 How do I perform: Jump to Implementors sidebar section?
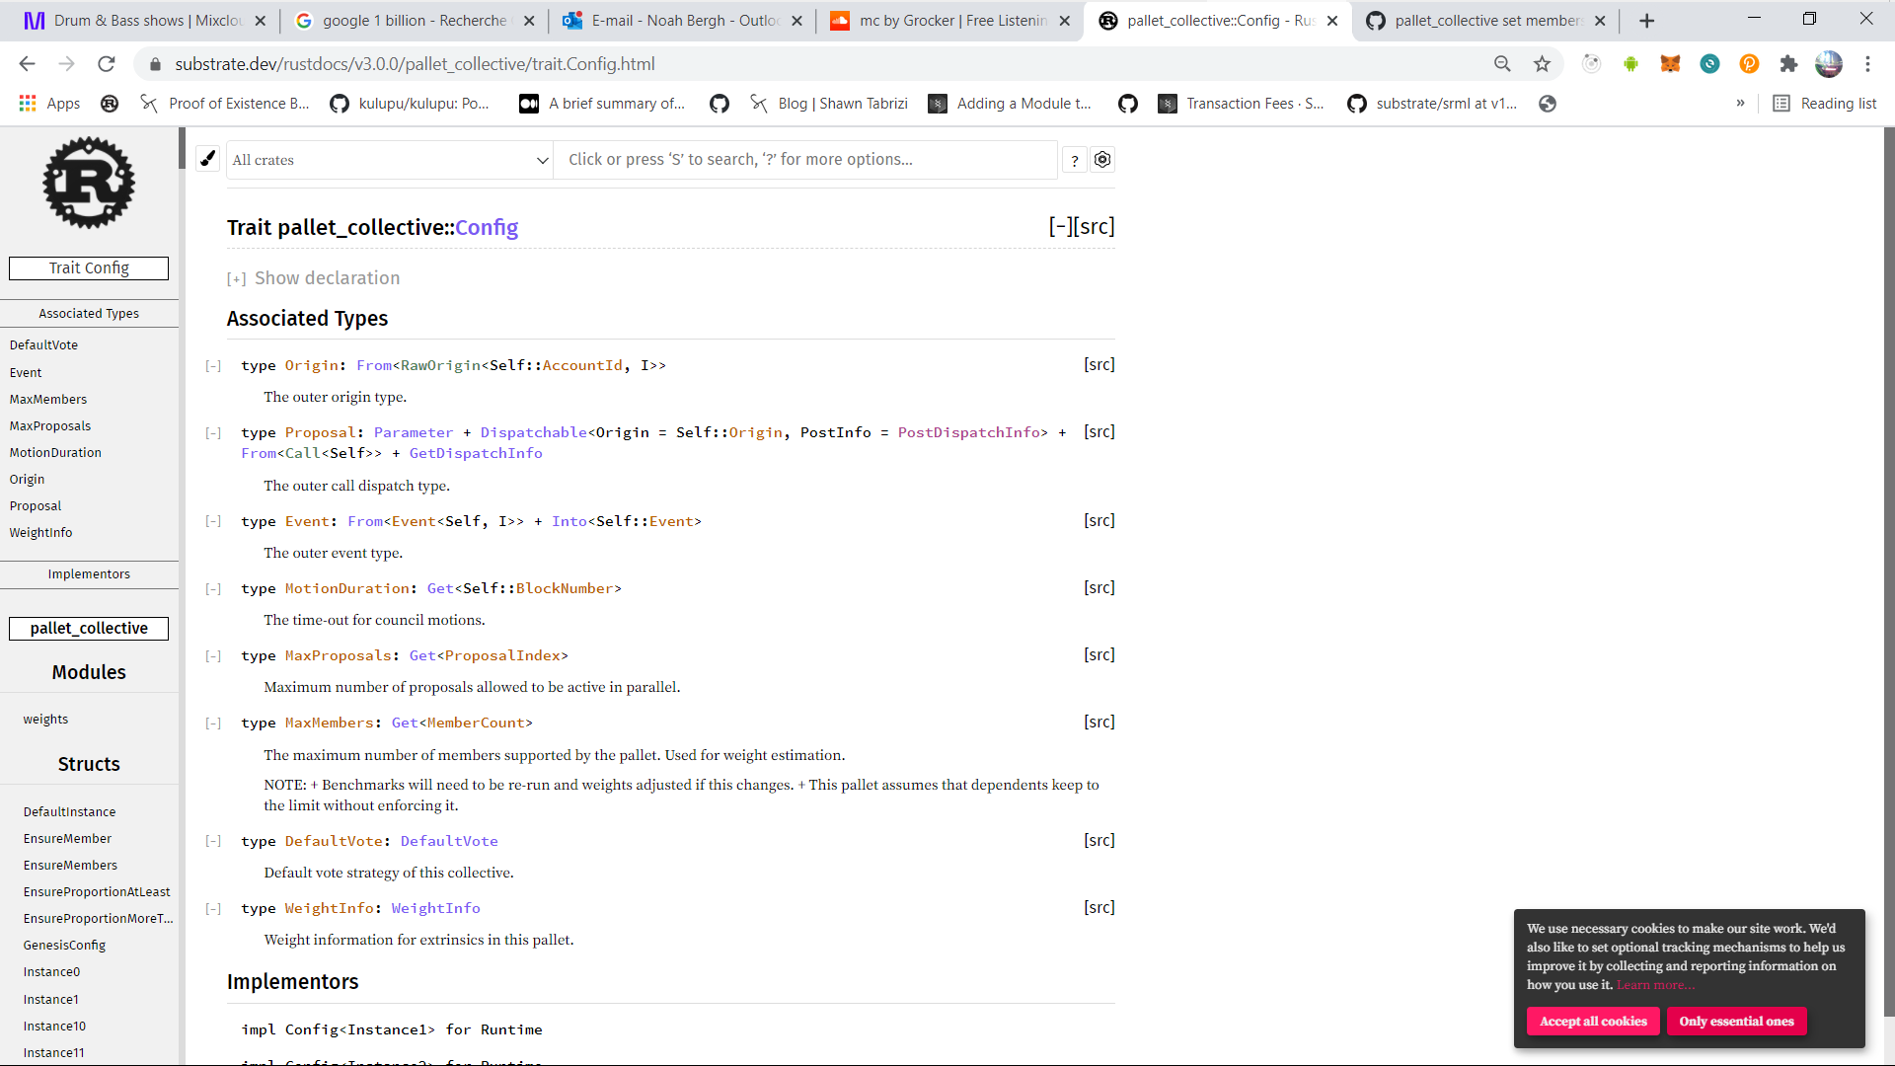click(89, 574)
